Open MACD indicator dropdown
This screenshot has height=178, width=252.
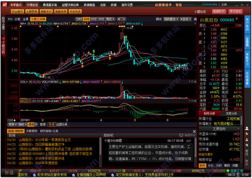(x=25, y=101)
